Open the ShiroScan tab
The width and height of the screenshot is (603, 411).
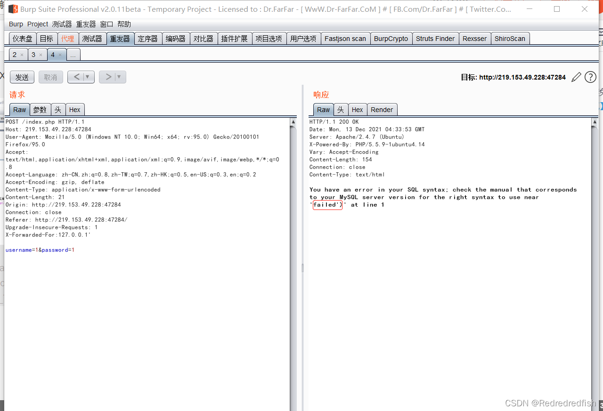(510, 39)
